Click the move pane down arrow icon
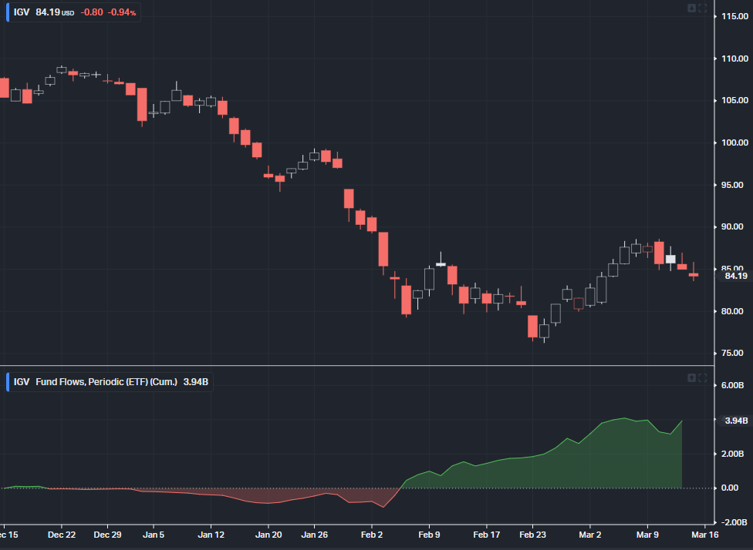 691,8
